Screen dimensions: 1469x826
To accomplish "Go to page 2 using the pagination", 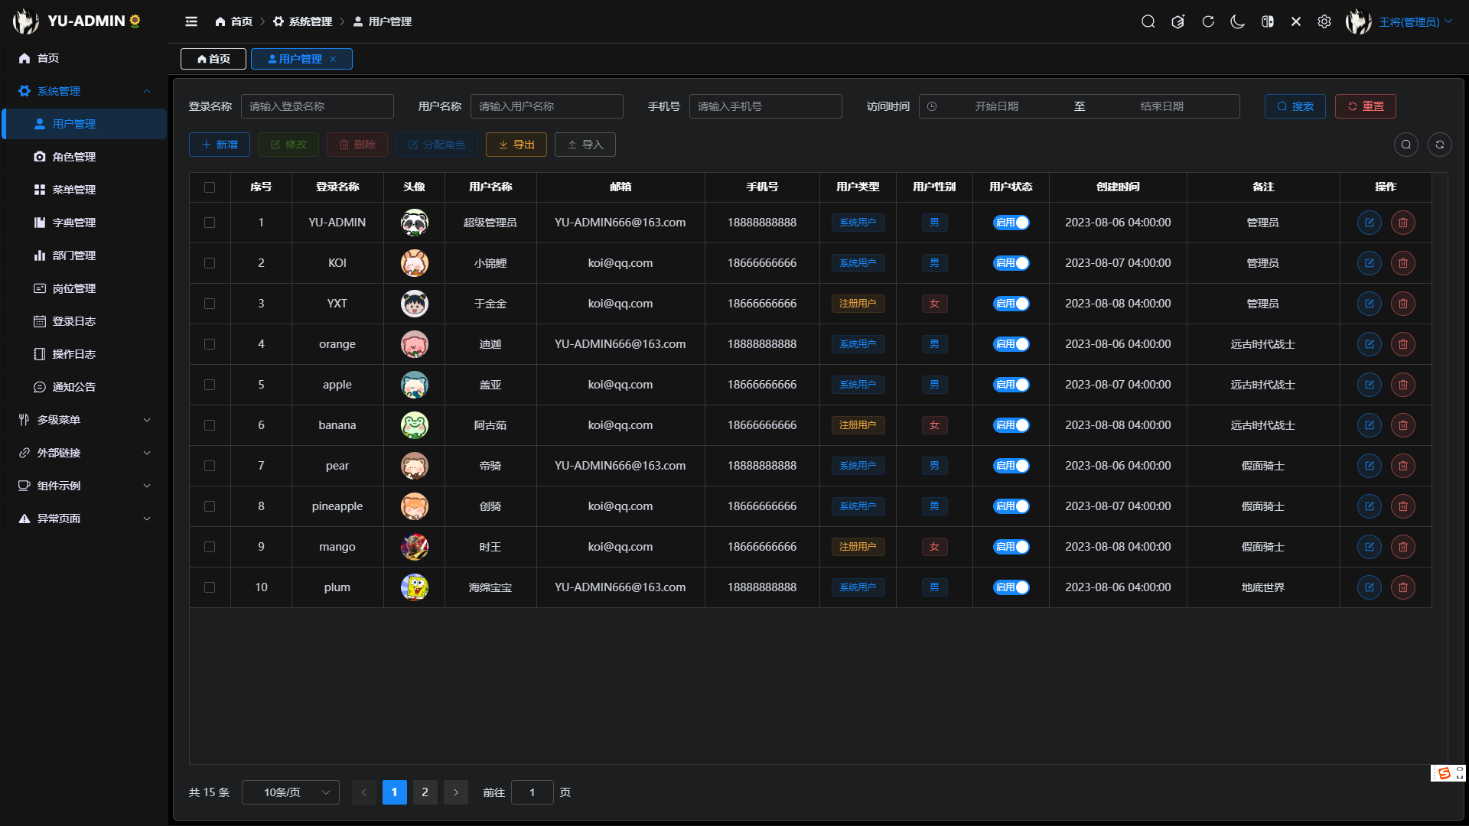I will click(425, 792).
